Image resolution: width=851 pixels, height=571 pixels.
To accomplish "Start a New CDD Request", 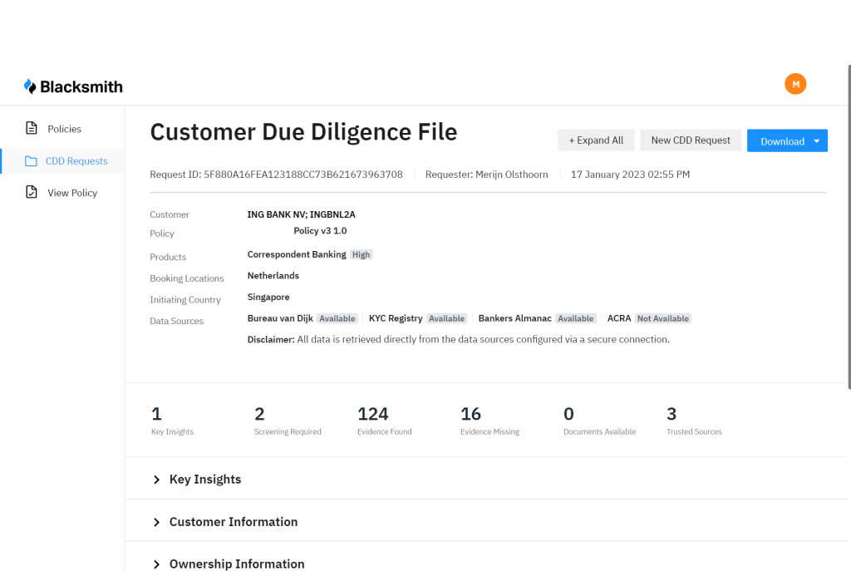I will [x=691, y=140].
